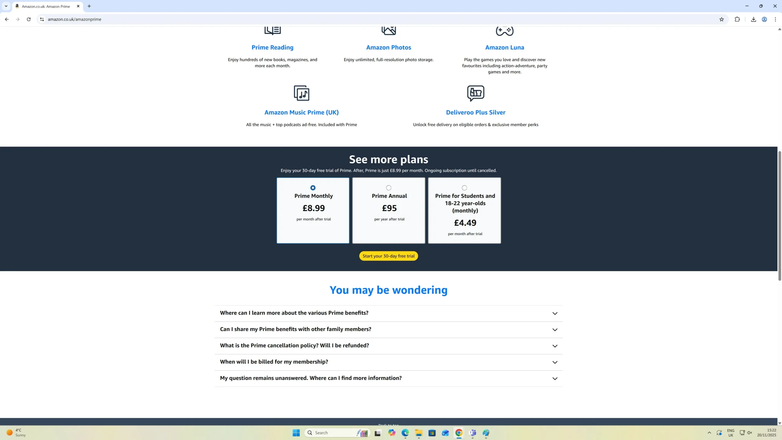
Task: Select the Prime Monthly plan radio button
Action: 313,188
